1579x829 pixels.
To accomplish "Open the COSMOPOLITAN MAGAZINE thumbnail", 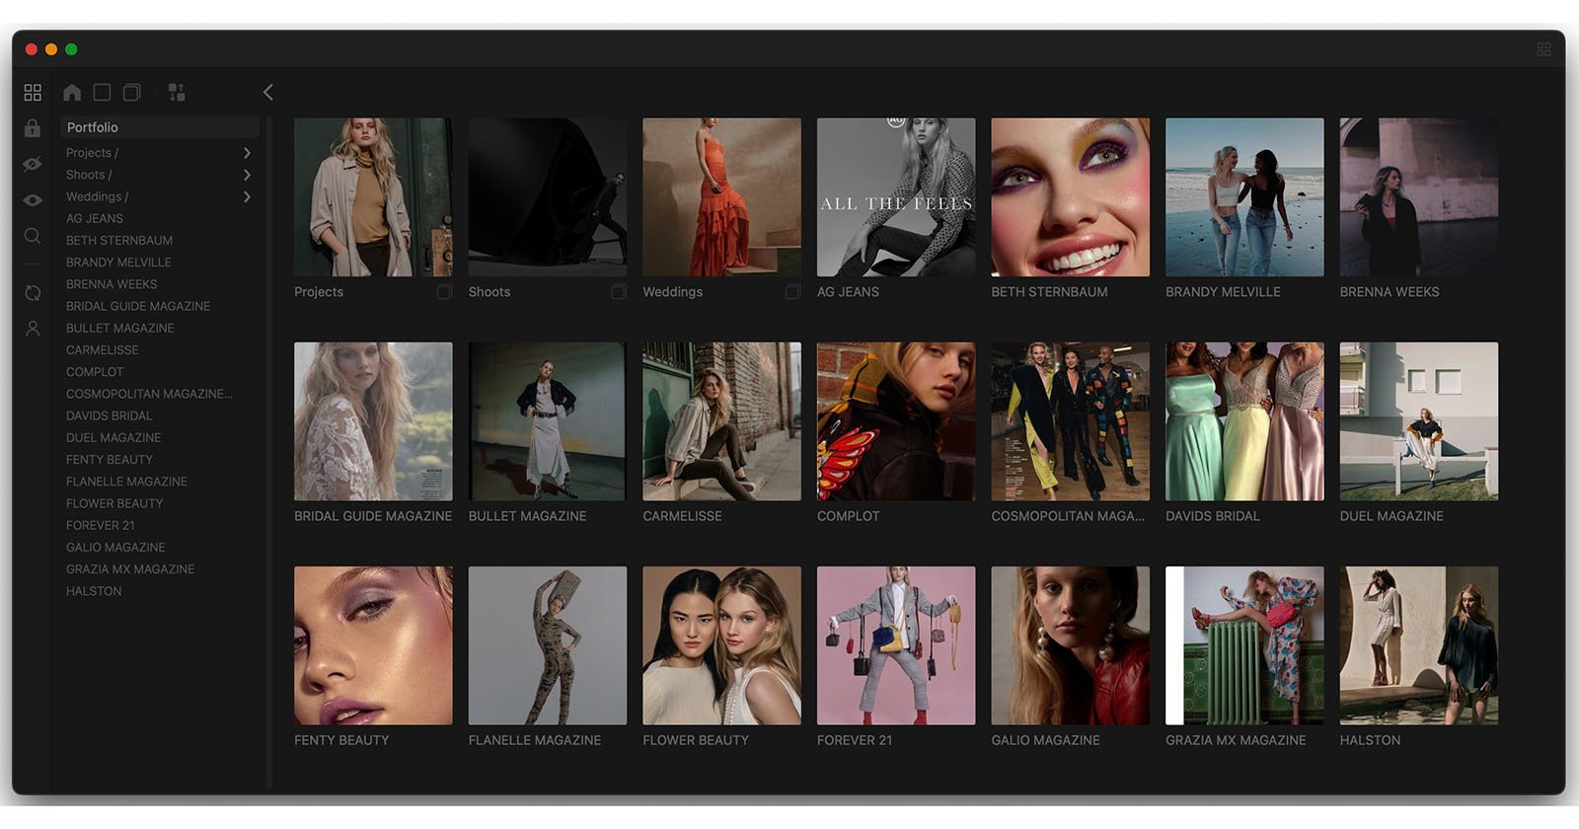I will pyautogui.click(x=1071, y=421).
